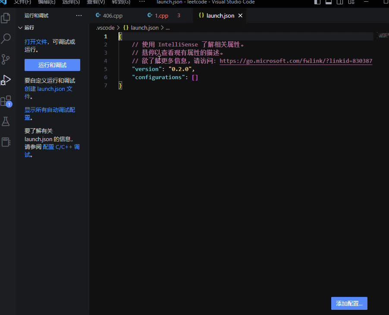Open the 选择(S) menu
Viewport: 389px width, 315px height.
(71, 2)
